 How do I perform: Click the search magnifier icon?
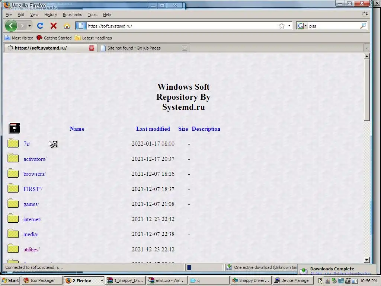(363, 26)
